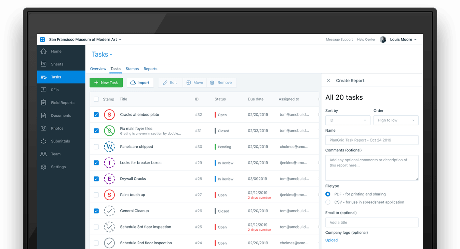
Task: Click the red S stamp for Cracks at embed plate
Action: [109, 115]
